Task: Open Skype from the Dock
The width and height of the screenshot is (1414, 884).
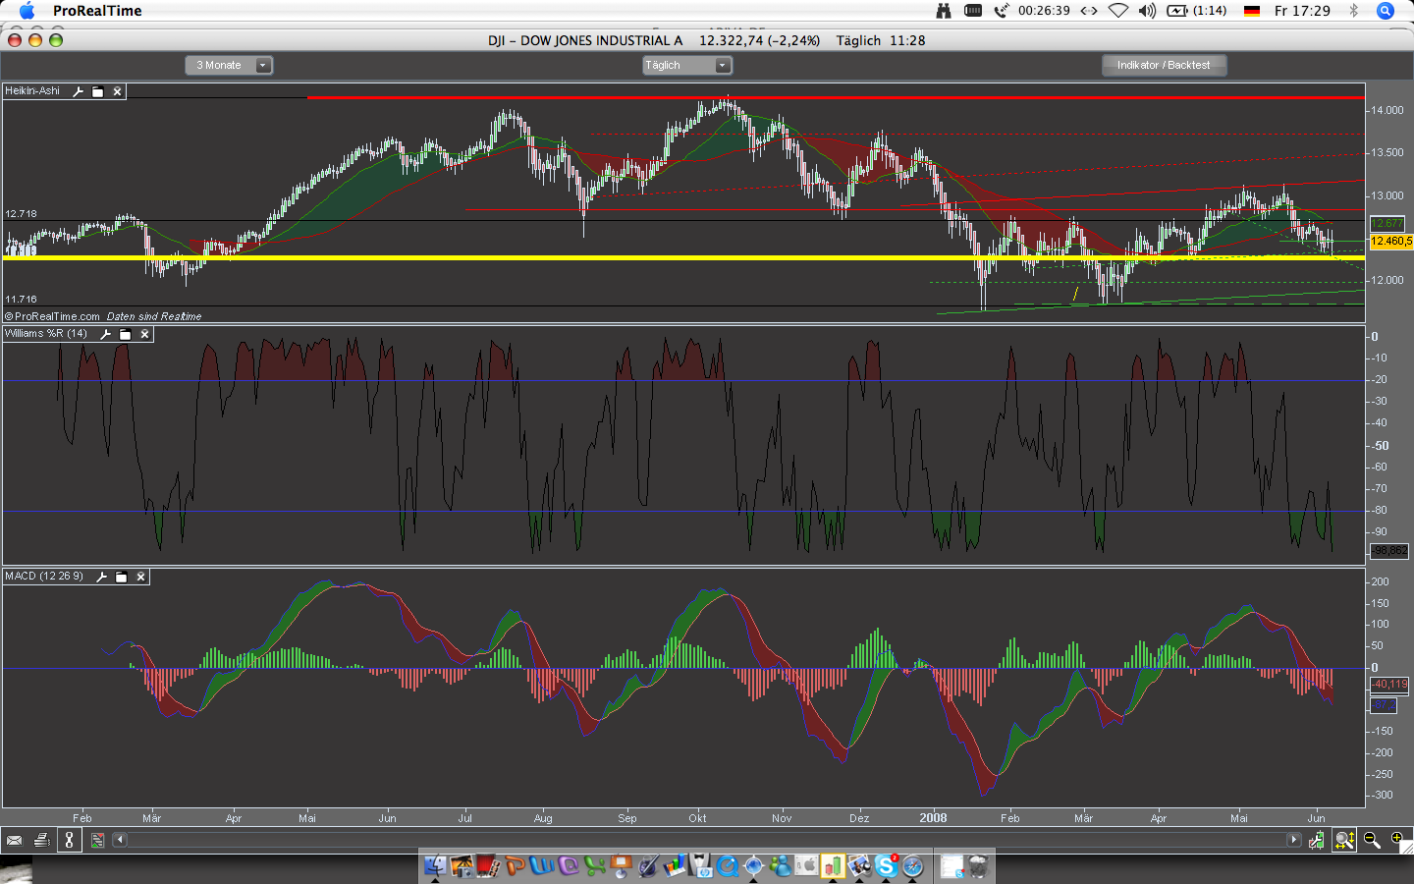Action: [887, 865]
